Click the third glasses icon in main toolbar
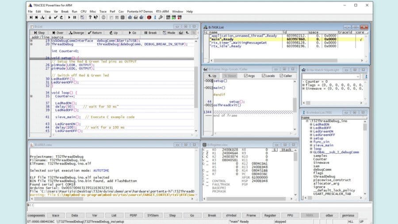This screenshot has height=224, width=398. [x=142, y=18]
